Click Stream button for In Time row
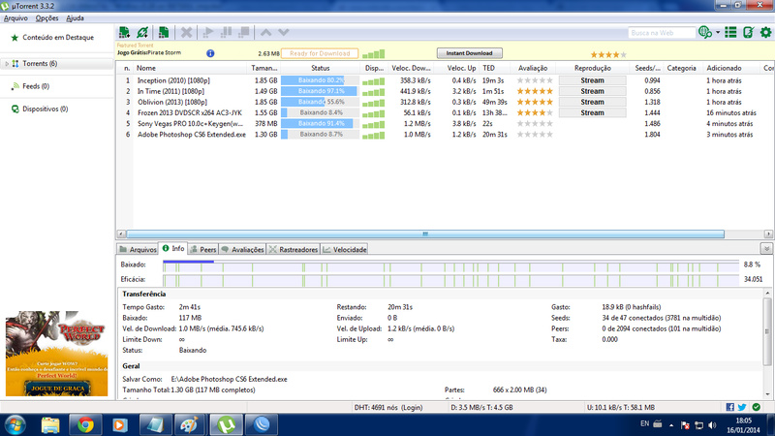This screenshot has width=775, height=436. pyautogui.click(x=592, y=91)
